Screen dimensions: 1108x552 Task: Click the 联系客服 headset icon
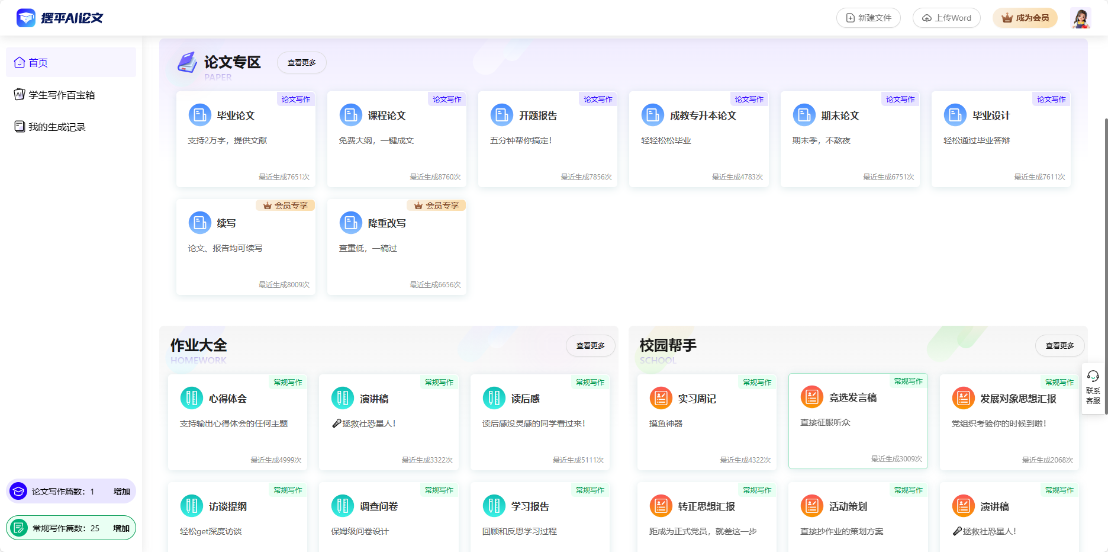pyautogui.click(x=1093, y=377)
